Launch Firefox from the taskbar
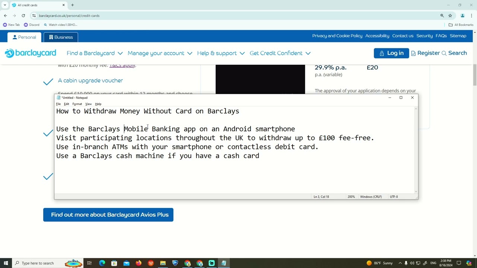 point(139,263)
